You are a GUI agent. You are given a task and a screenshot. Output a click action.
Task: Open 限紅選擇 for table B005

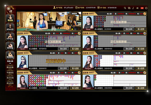coord(129,69)
